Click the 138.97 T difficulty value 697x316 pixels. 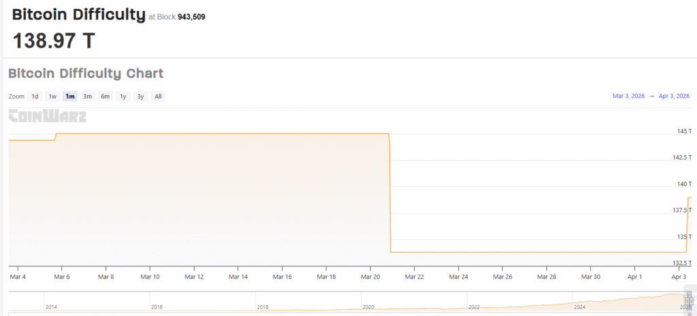pos(54,41)
